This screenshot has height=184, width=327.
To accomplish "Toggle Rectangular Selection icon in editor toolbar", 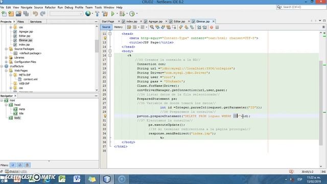I will point(174,27).
